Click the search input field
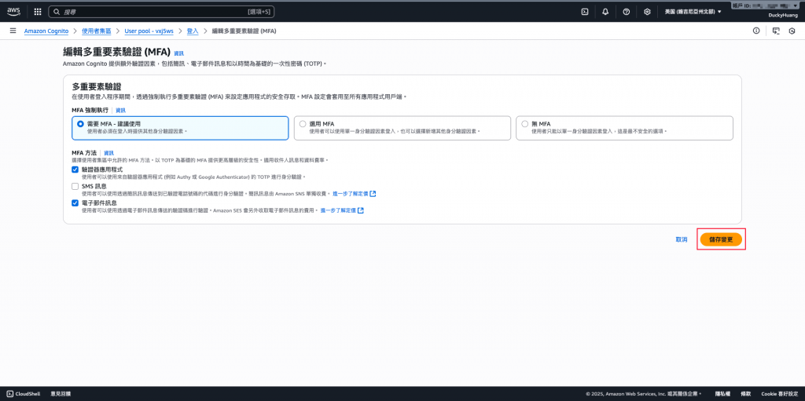805x401 pixels. tap(161, 11)
